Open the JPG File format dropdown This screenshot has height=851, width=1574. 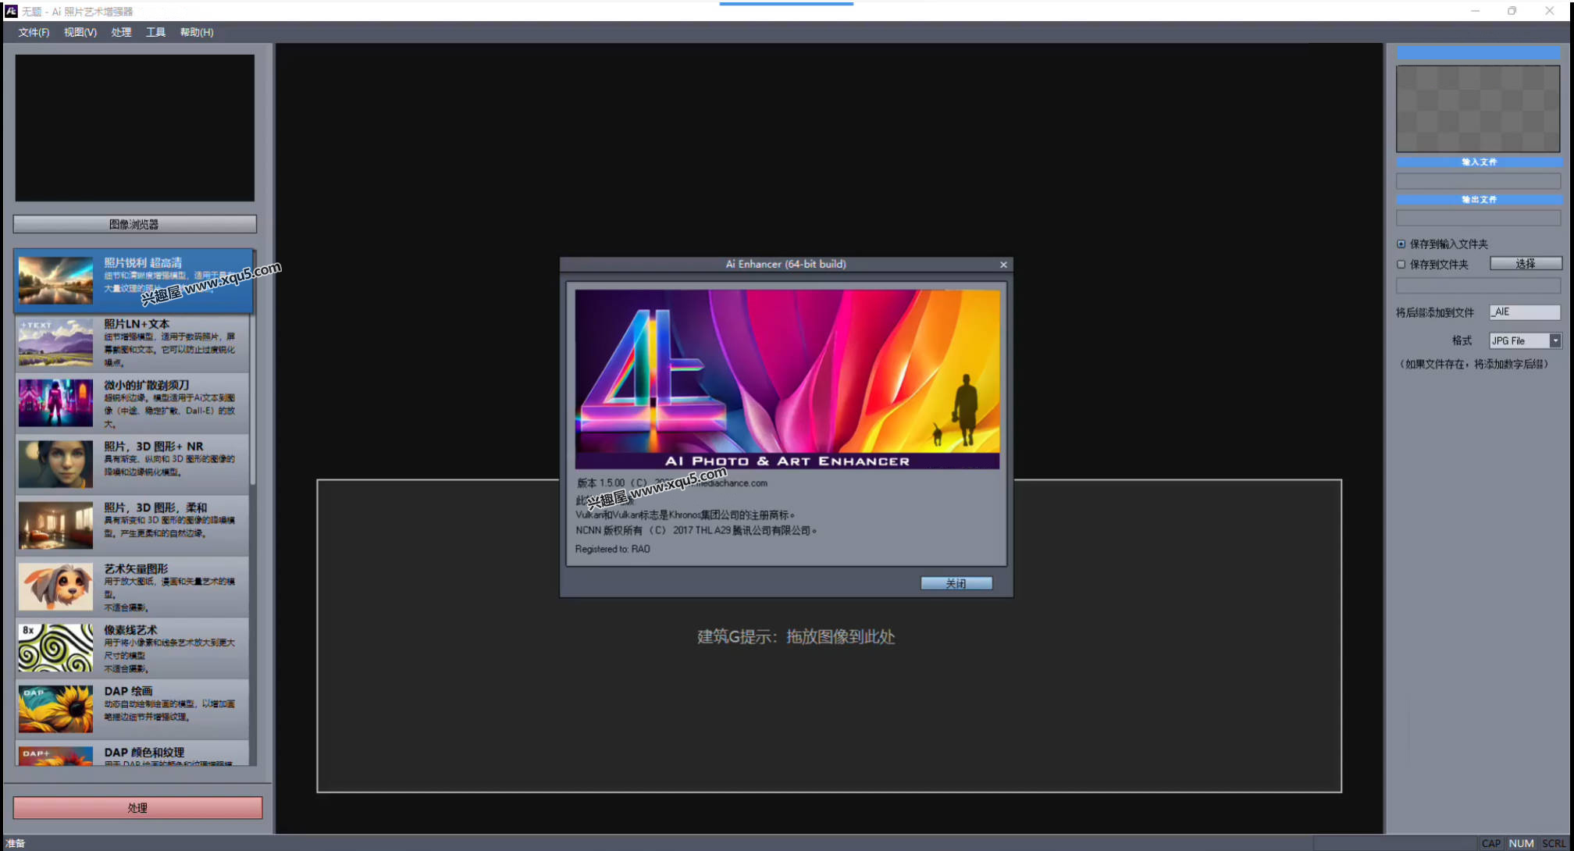pyautogui.click(x=1555, y=340)
